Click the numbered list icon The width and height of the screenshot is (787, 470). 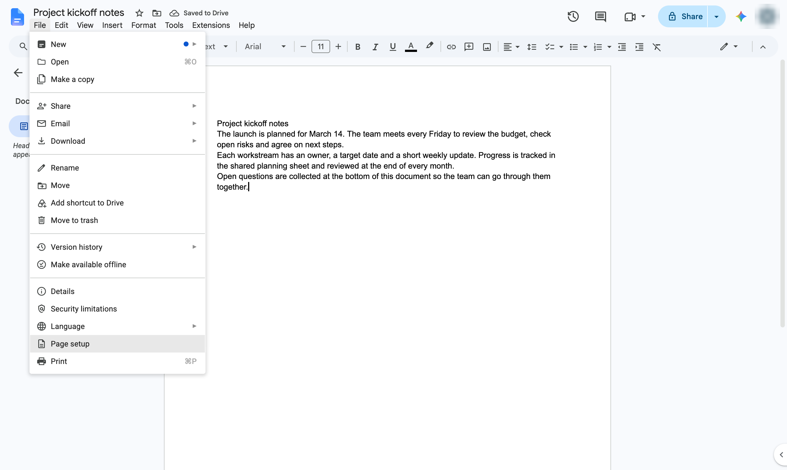point(598,47)
